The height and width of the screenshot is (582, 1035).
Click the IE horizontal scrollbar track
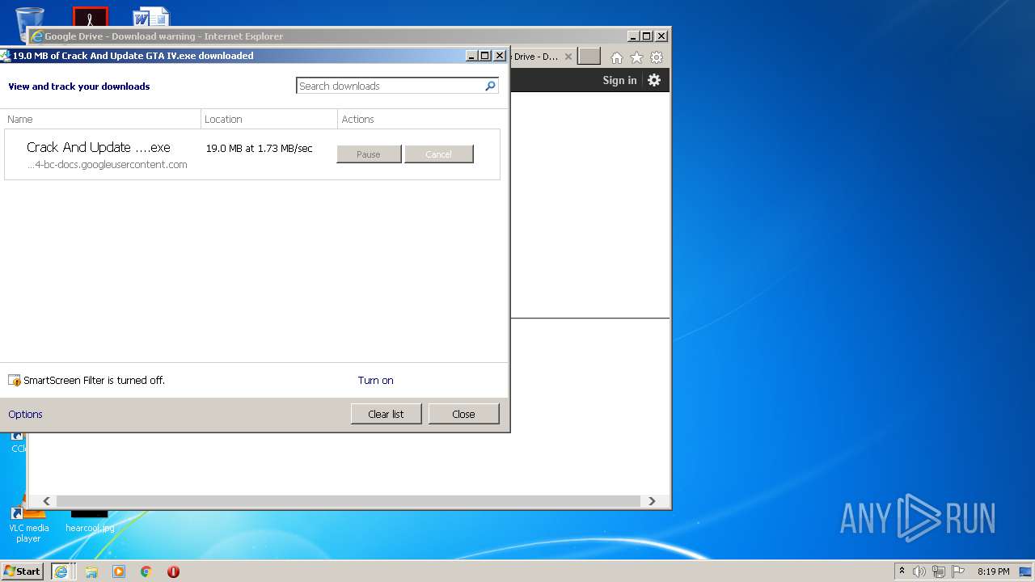point(349,501)
